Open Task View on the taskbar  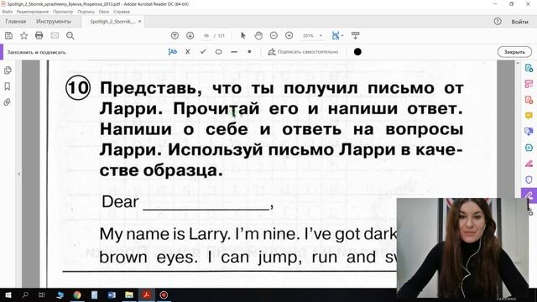coord(42,294)
